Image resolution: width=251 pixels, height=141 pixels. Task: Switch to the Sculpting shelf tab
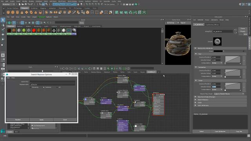(x=34, y=8)
